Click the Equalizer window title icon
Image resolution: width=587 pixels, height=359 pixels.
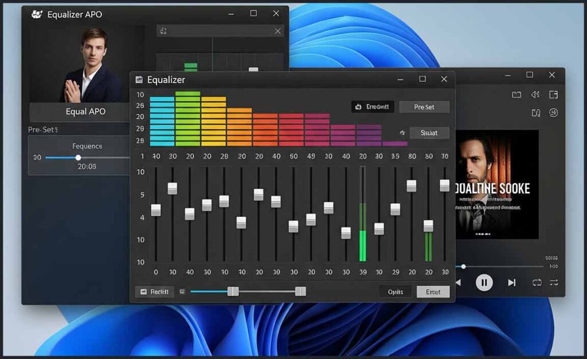(x=139, y=80)
